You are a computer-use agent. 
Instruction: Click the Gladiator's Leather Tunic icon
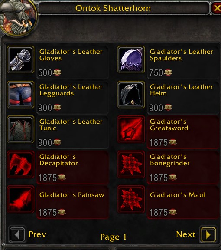pyautogui.click(x=20, y=129)
